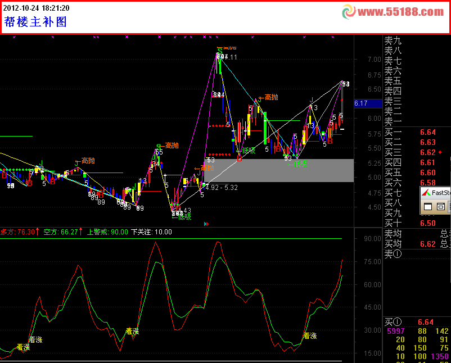Click the 下关注 10.00 indicator parameter
The width and height of the screenshot is (451, 363).
point(151,232)
